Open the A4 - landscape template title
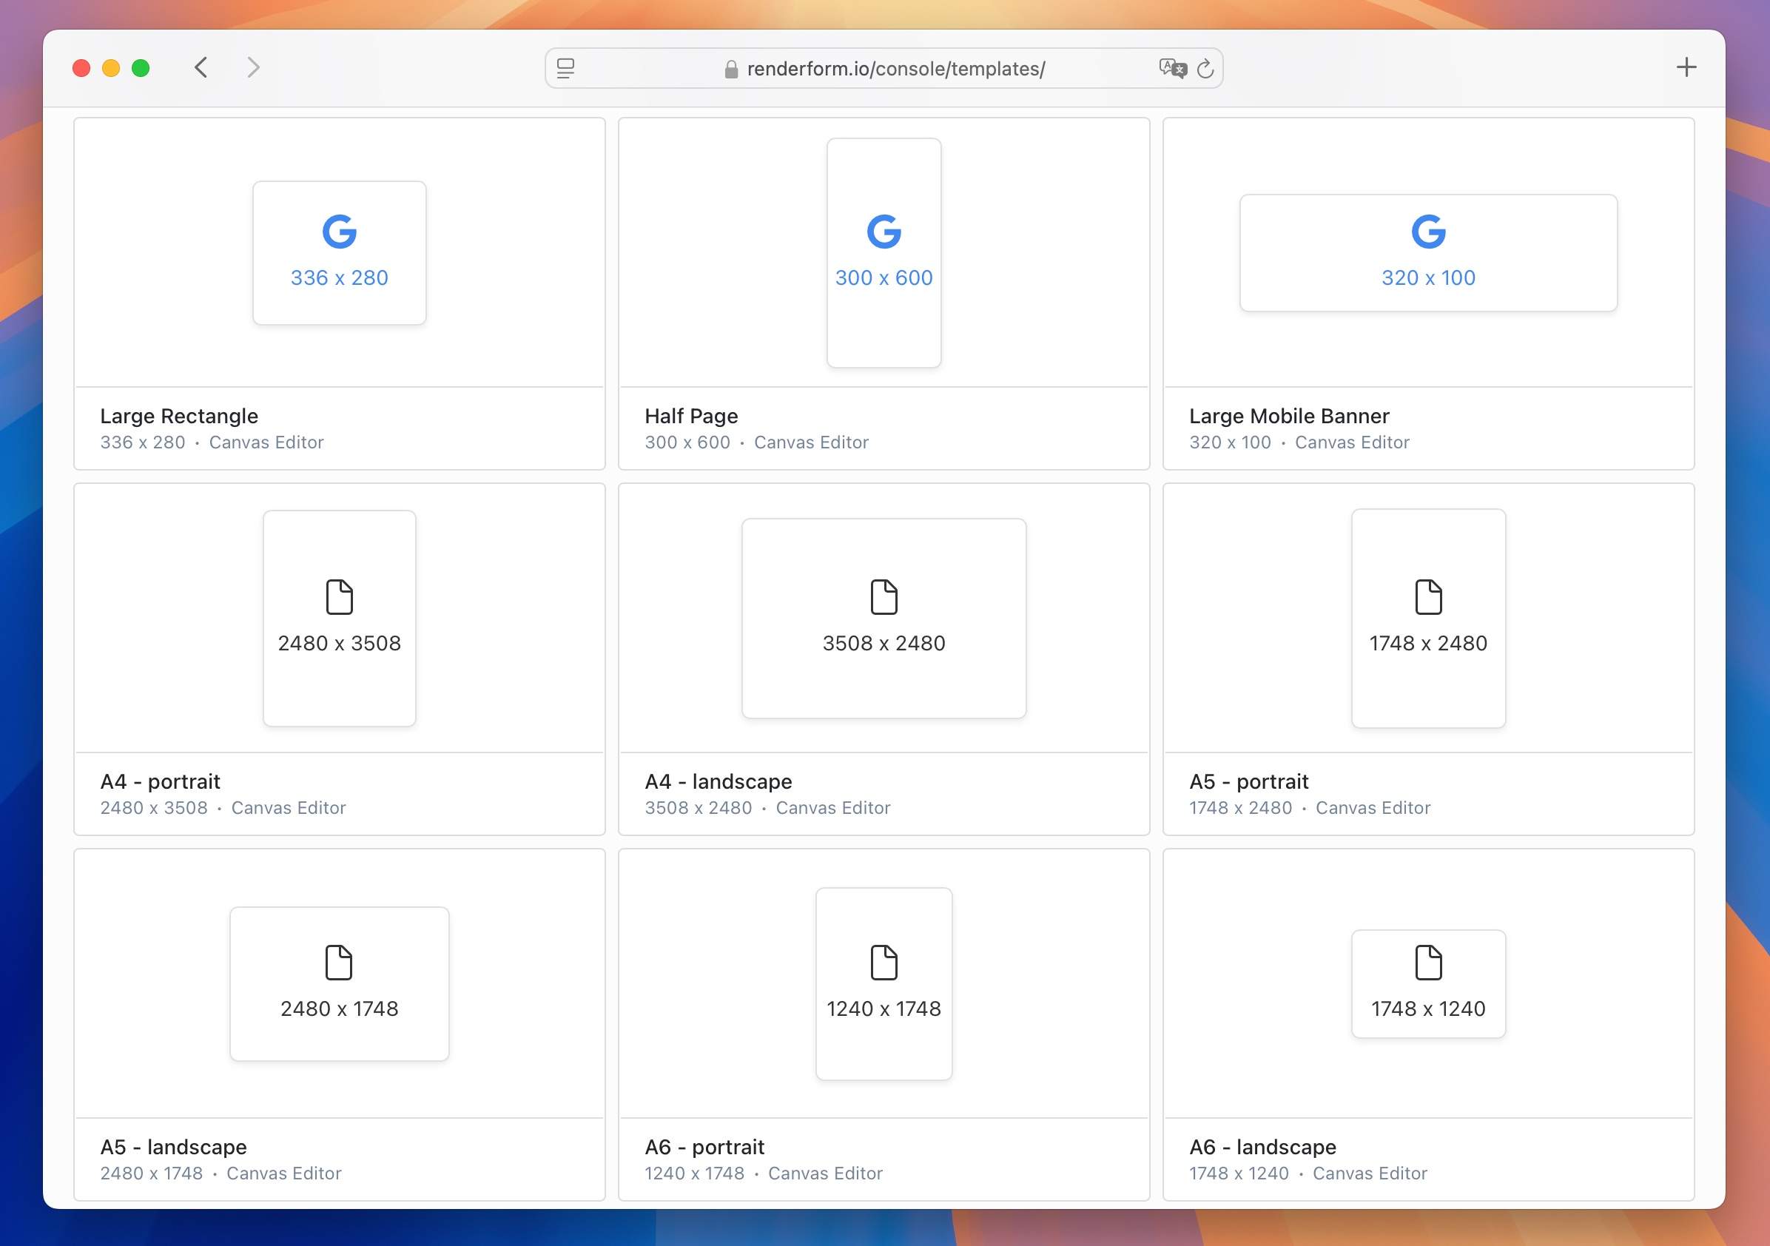The image size is (1770, 1246). click(x=718, y=782)
